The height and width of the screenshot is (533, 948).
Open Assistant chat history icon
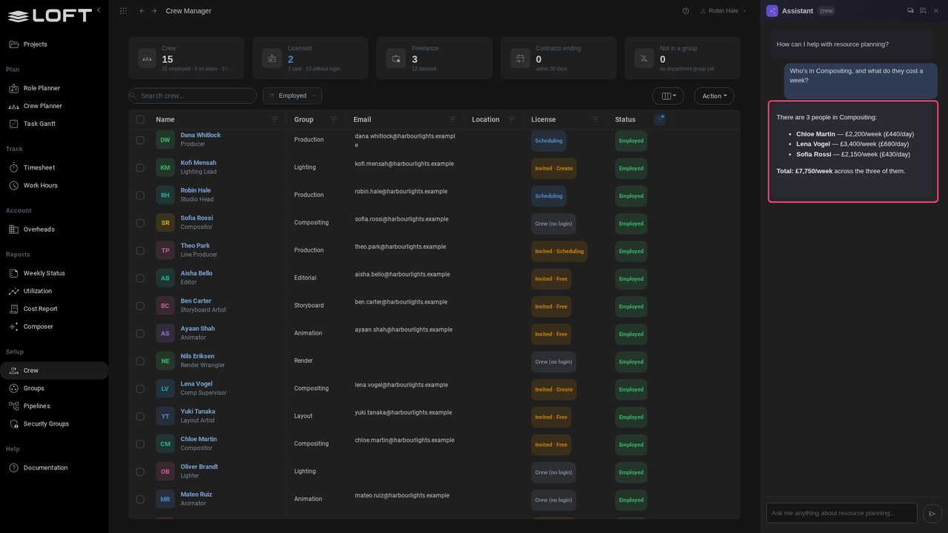(910, 10)
